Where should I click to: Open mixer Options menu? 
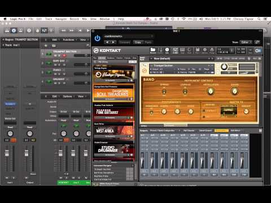click(x=68, y=96)
